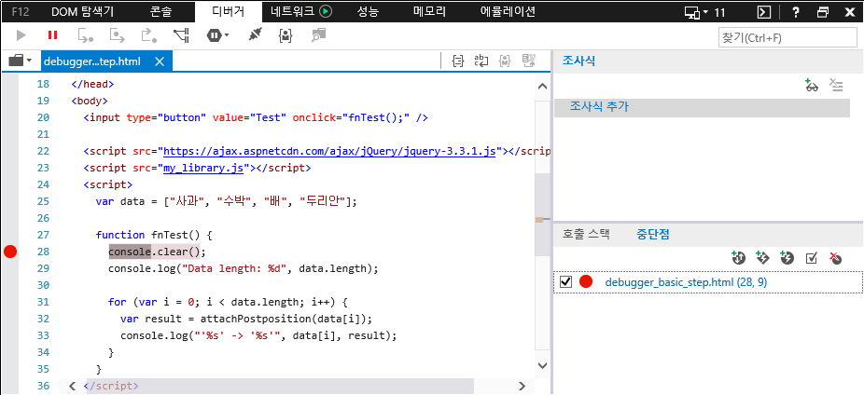Click the code editor scroll down arrow
The height and width of the screenshot is (395, 864).
(x=542, y=365)
